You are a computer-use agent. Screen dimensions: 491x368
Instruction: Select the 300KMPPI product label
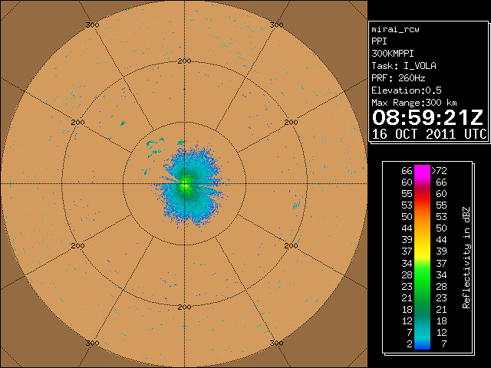[393, 54]
